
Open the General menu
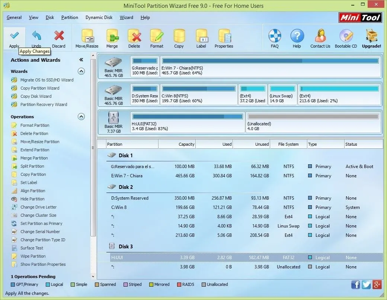14,17
